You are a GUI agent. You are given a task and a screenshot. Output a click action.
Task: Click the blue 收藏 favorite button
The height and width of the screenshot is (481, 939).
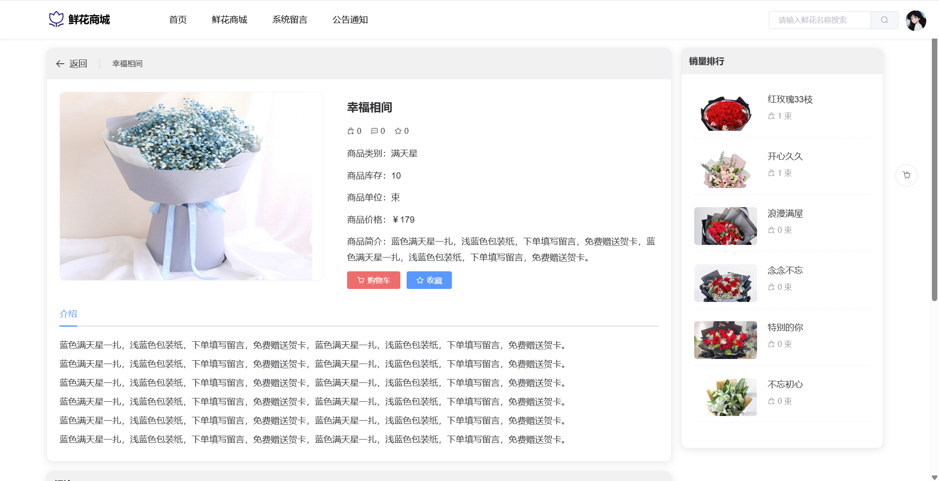[x=429, y=280]
